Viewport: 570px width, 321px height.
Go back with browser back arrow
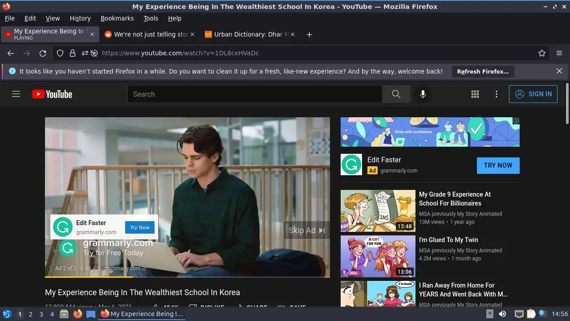11,53
